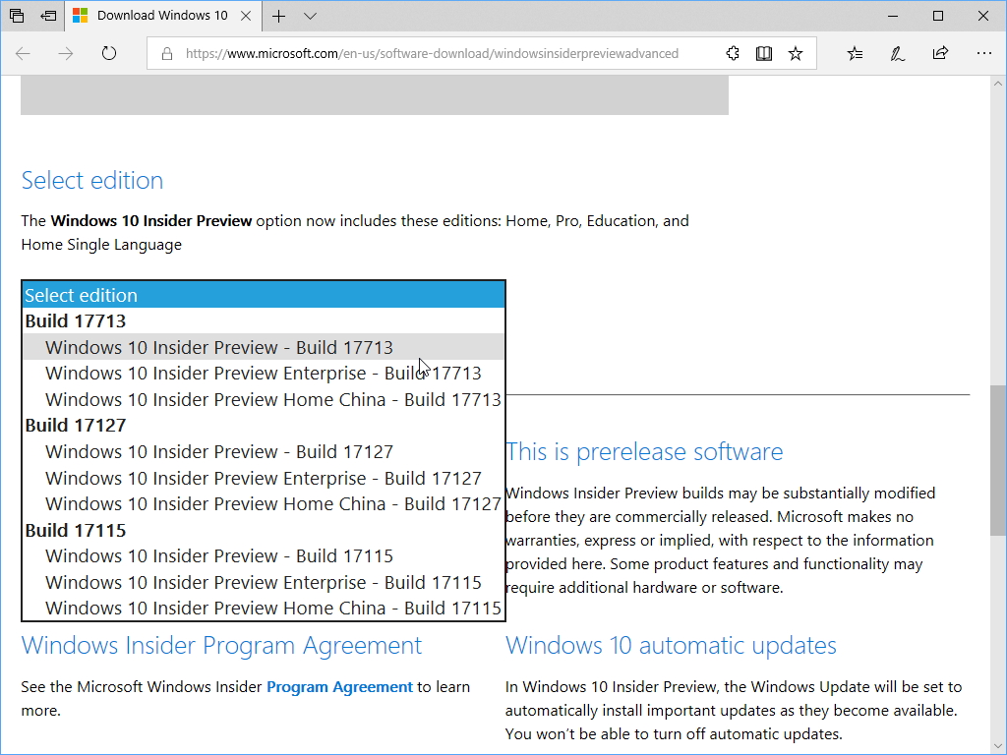Click the Share icon in the toolbar
Image resolution: width=1007 pixels, height=755 pixels.
click(x=941, y=53)
